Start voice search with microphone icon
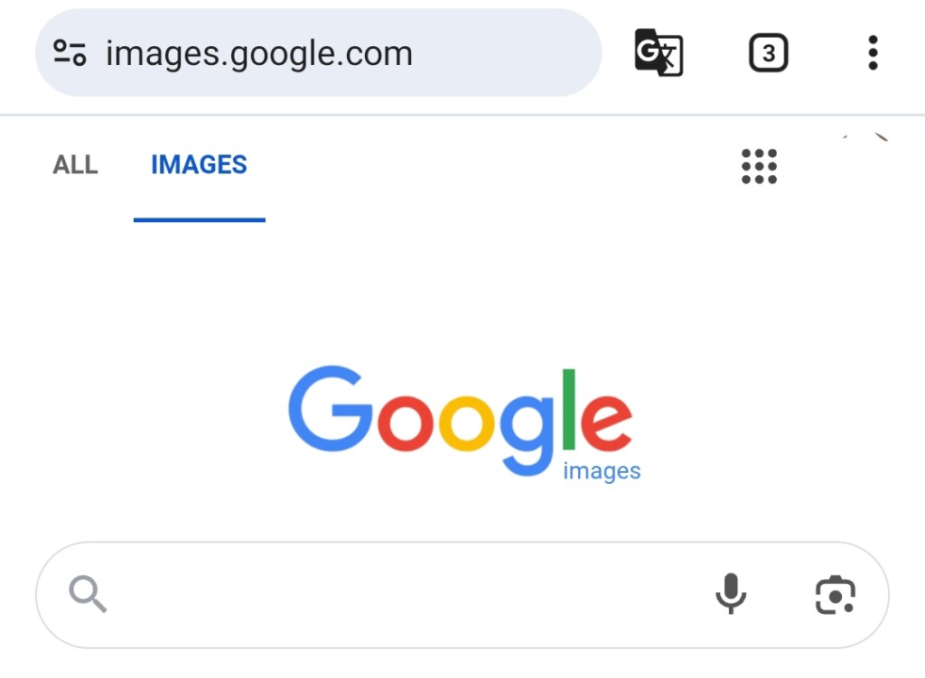 point(731,595)
